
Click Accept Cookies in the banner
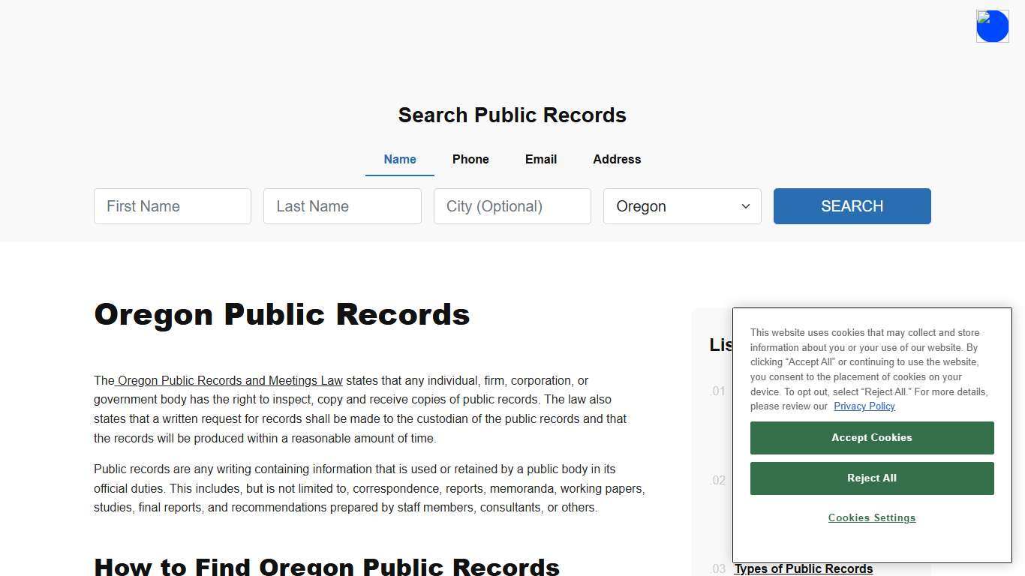[x=871, y=437]
